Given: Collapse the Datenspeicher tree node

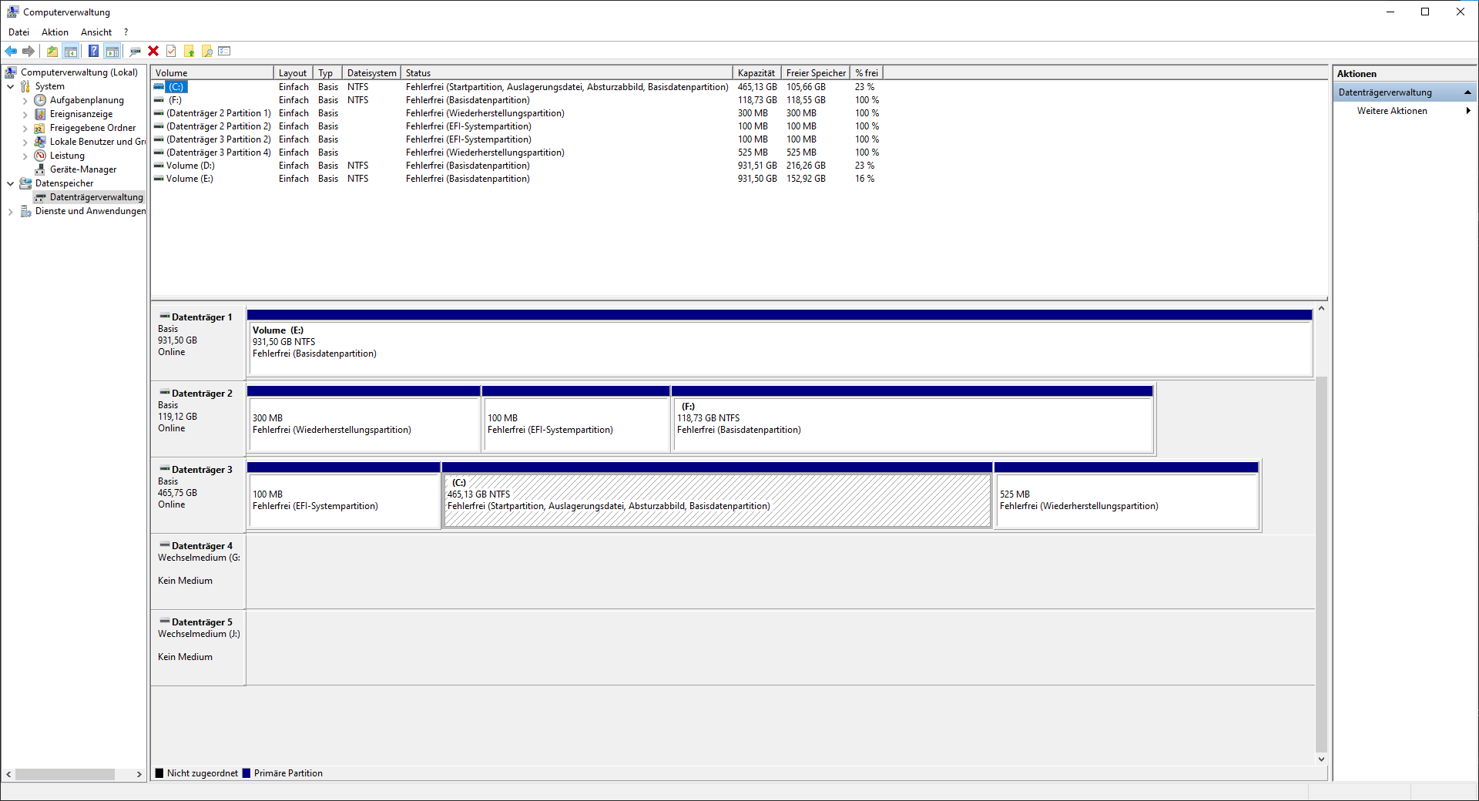Looking at the screenshot, I should 11,183.
